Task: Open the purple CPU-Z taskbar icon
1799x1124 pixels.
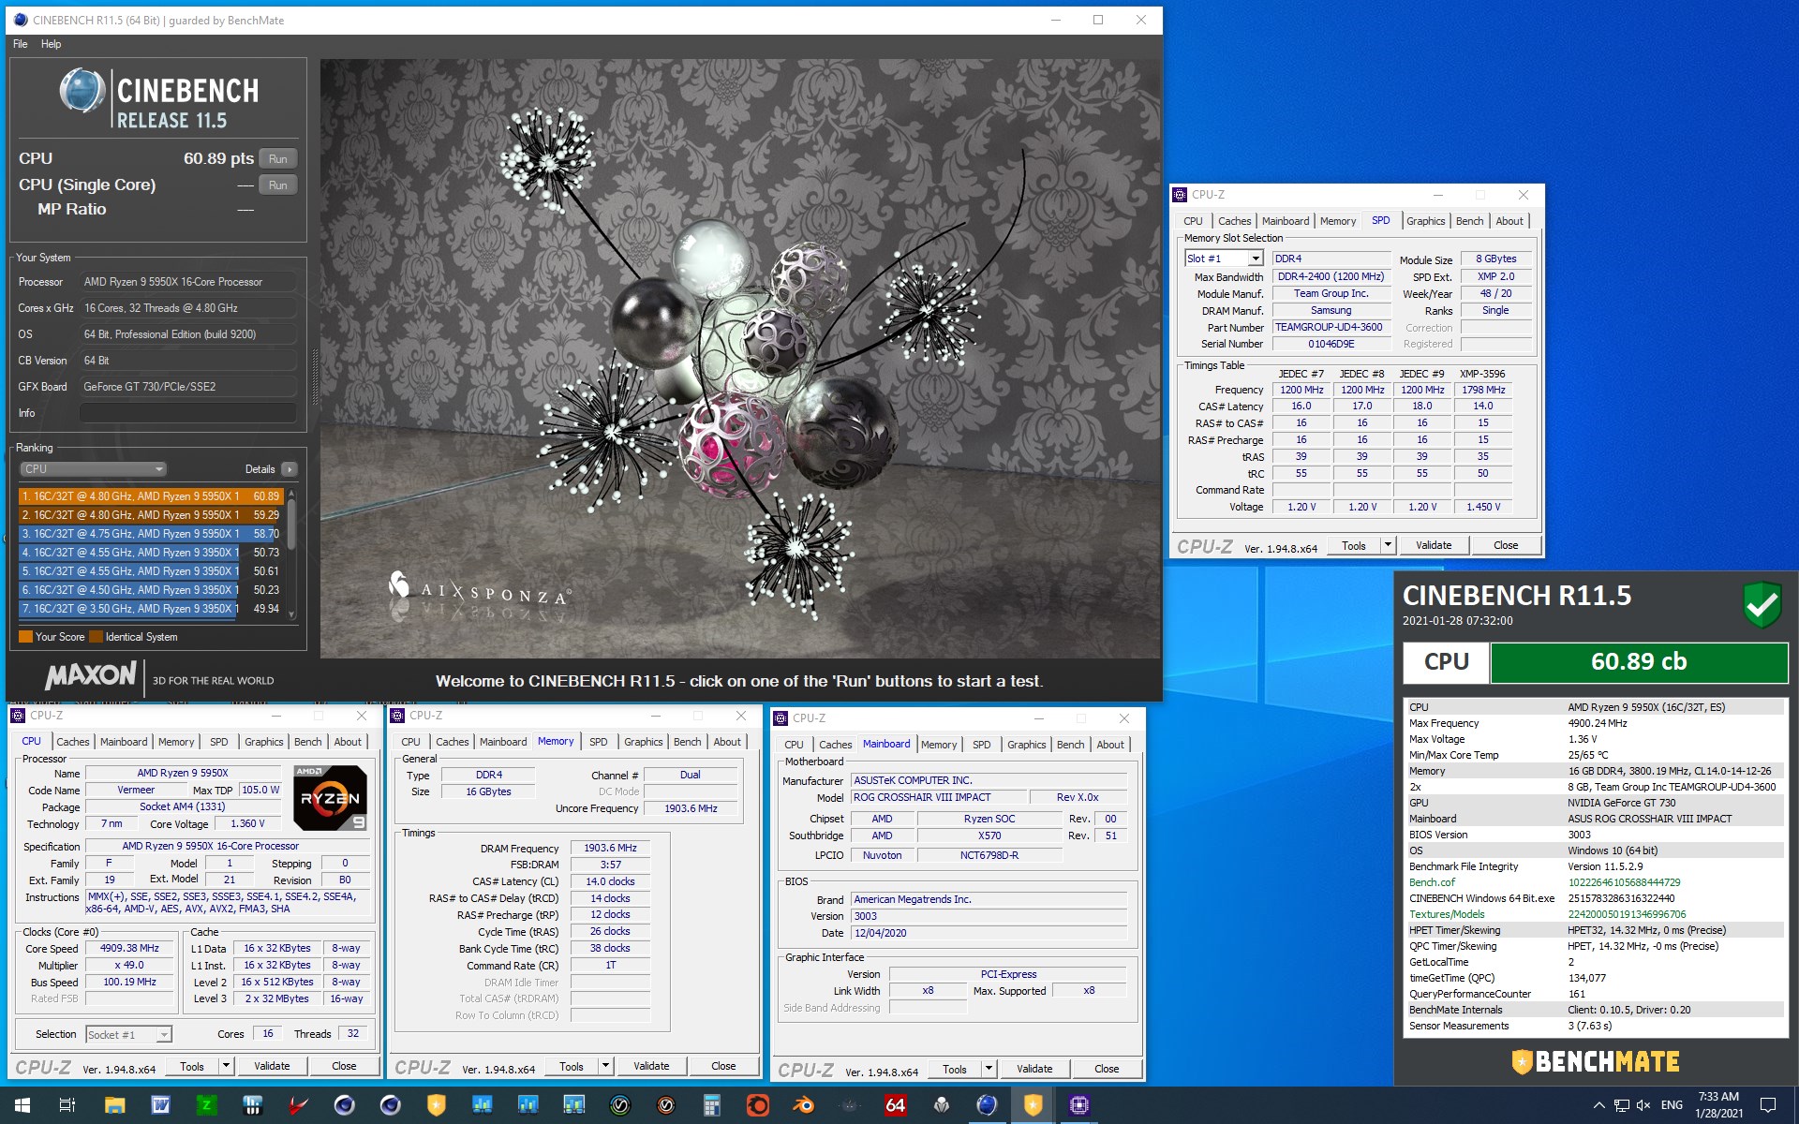Action: tap(1078, 1105)
